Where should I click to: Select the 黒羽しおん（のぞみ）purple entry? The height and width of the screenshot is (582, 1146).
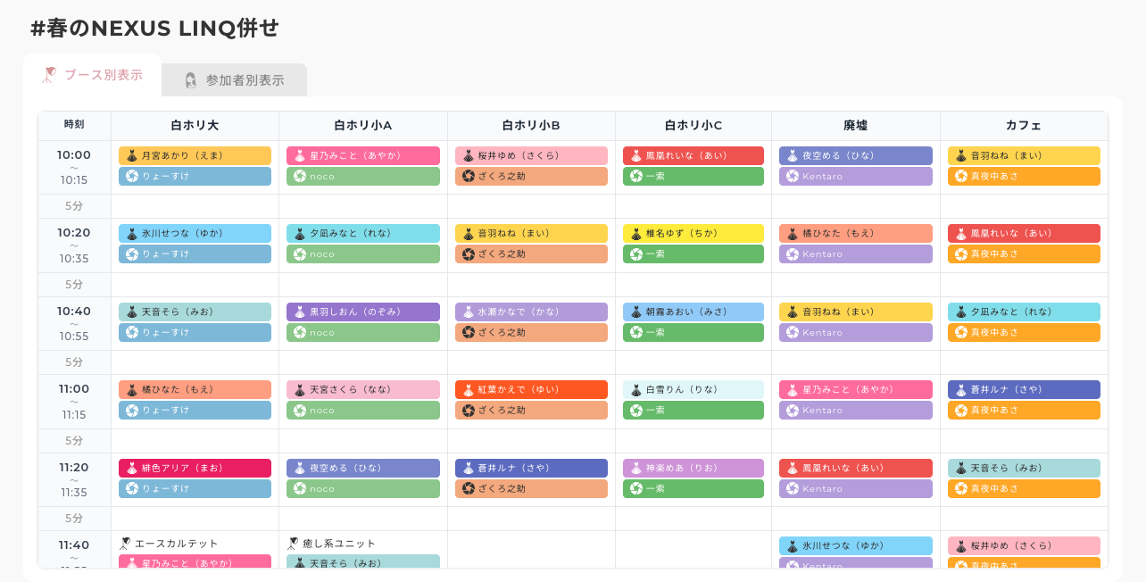(363, 312)
